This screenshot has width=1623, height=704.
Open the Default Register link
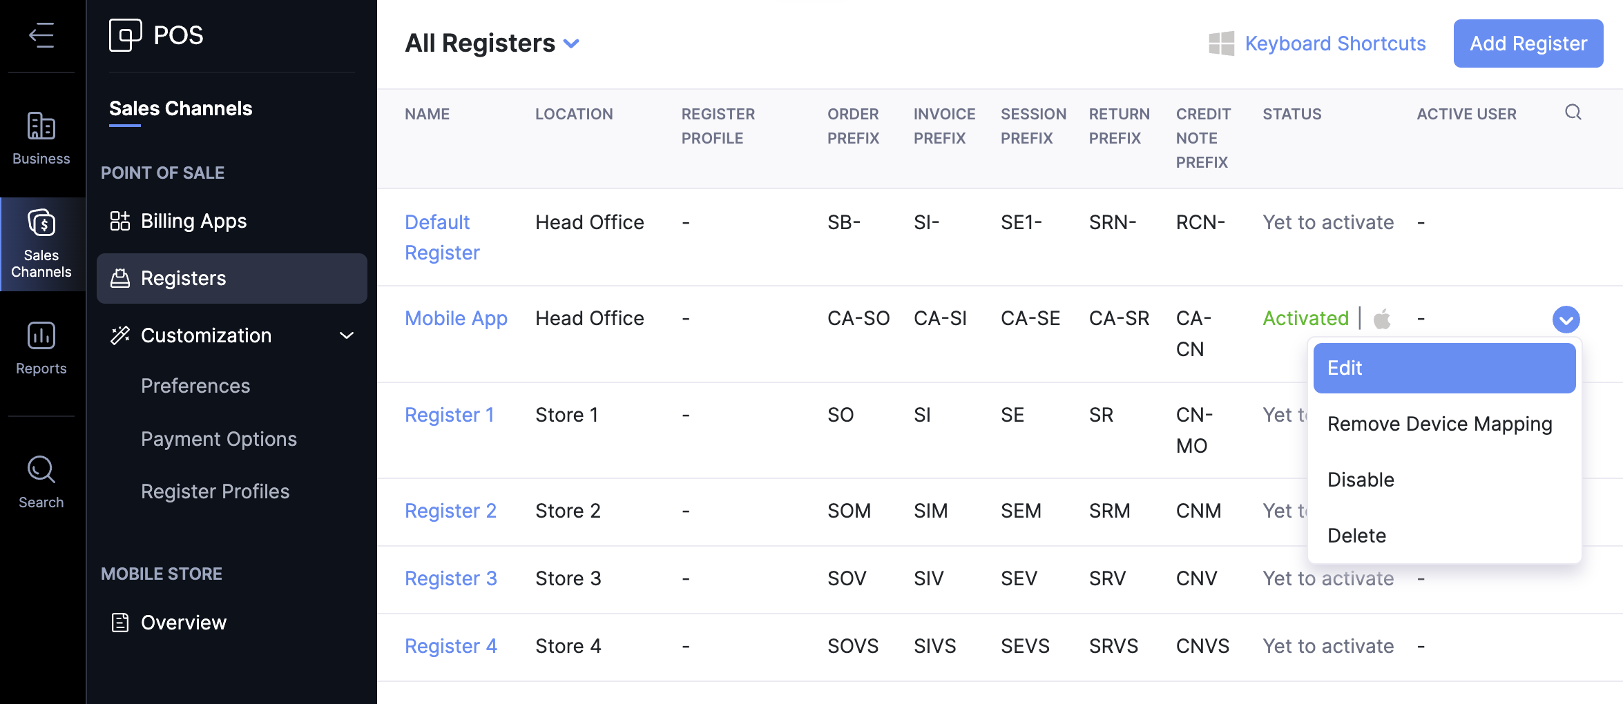441,237
